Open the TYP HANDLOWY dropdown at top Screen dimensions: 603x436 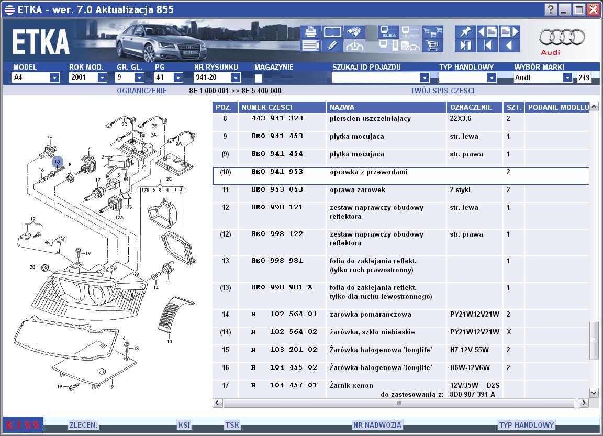[x=492, y=77]
